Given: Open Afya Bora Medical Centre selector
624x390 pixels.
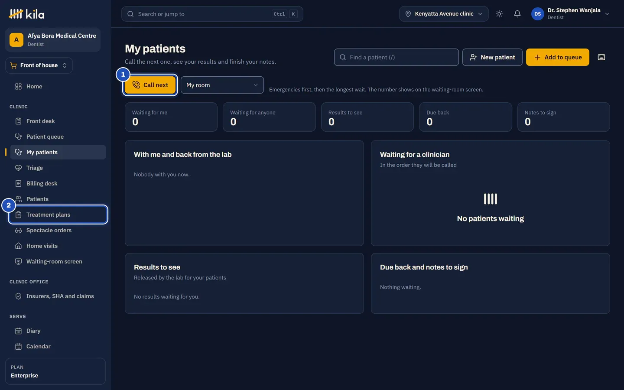Looking at the screenshot, I should [x=53, y=39].
